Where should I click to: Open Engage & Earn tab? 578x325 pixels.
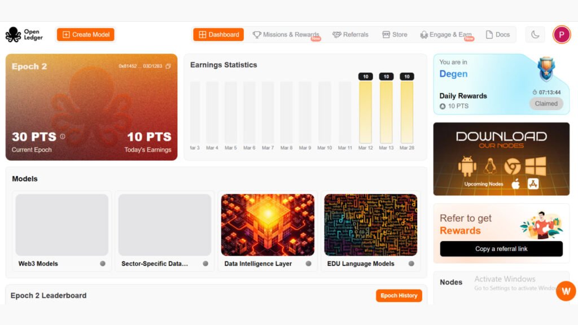click(446, 34)
